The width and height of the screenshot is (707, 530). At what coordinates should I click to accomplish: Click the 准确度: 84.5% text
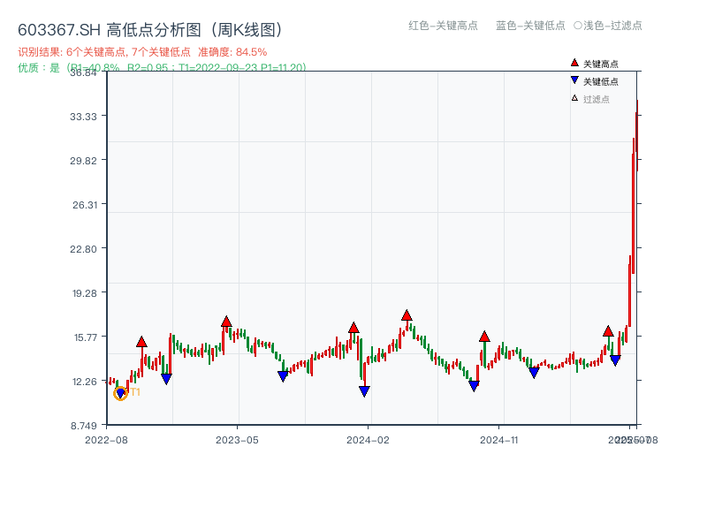point(232,52)
